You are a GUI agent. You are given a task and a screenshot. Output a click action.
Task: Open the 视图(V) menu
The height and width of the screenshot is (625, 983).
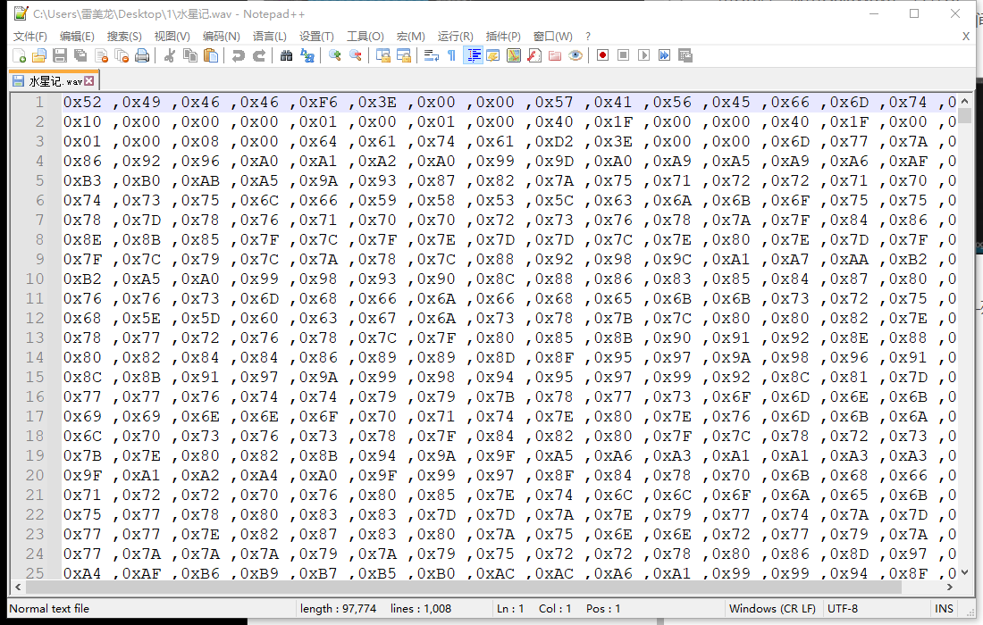(x=172, y=37)
